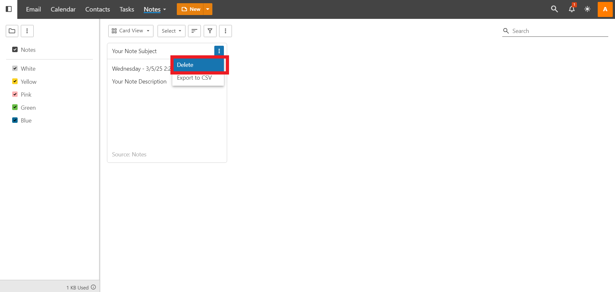Uncheck the Blue color filter
The height and width of the screenshot is (292, 615).
(15, 120)
